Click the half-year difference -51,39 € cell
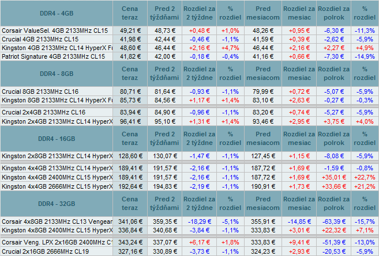 (x=334, y=242)
